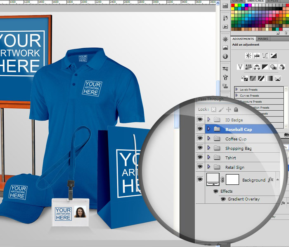Pick the magenta swatch in top row
This screenshot has height=247, width=289.
point(249,5)
